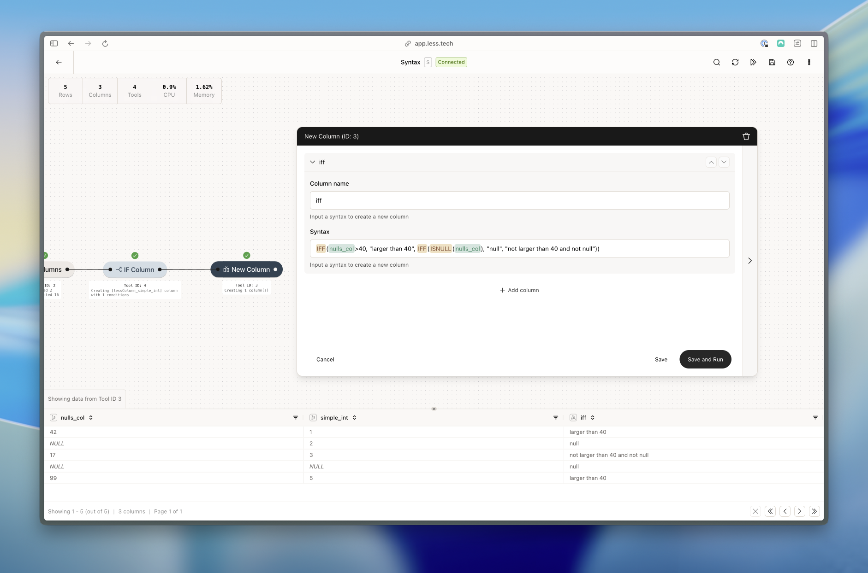This screenshot has height=573, width=868.
Task: Click the app back arrow near Syntax title
Action: (x=59, y=62)
